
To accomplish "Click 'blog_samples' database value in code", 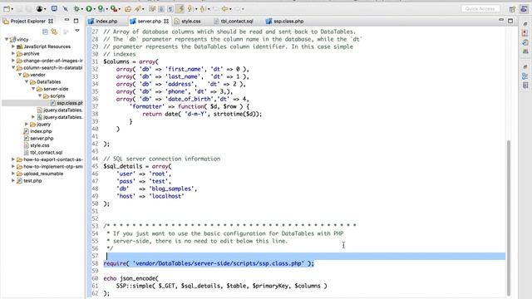I will point(173,189).
